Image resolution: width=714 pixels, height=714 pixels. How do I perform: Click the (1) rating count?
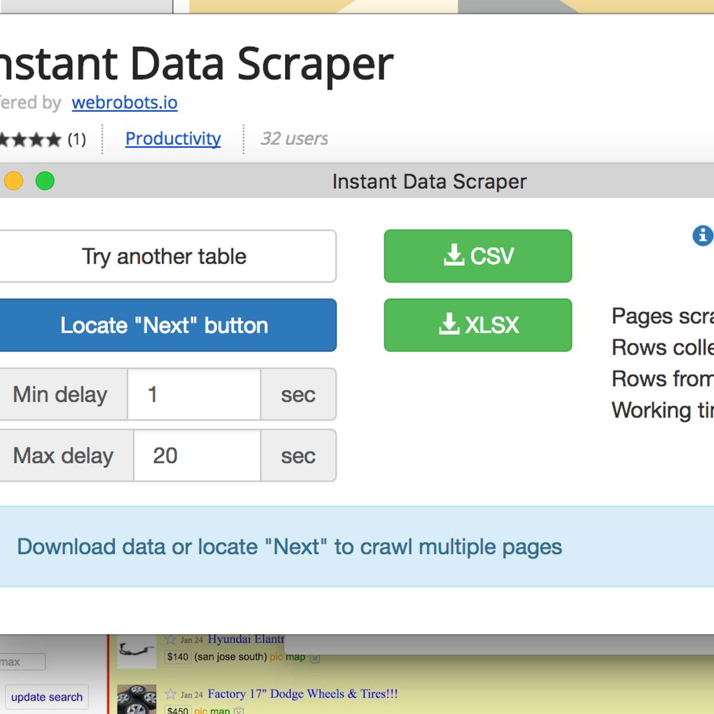[77, 139]
